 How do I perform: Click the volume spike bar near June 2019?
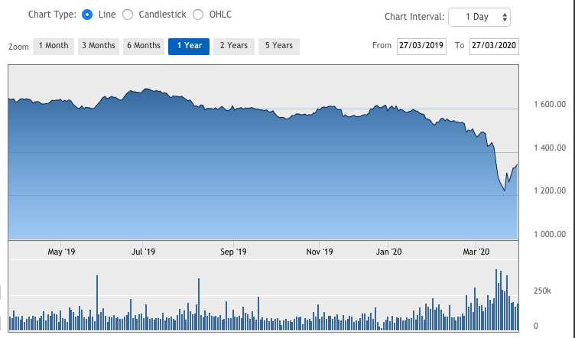97,303
